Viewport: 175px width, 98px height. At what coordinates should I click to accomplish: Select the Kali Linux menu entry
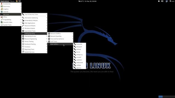click(11, 14)
